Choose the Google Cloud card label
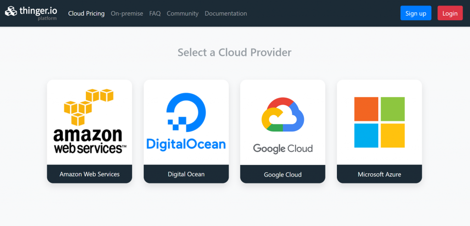This screenshot has height=226, width=470. pyautogui.click(x=283, y=174)
